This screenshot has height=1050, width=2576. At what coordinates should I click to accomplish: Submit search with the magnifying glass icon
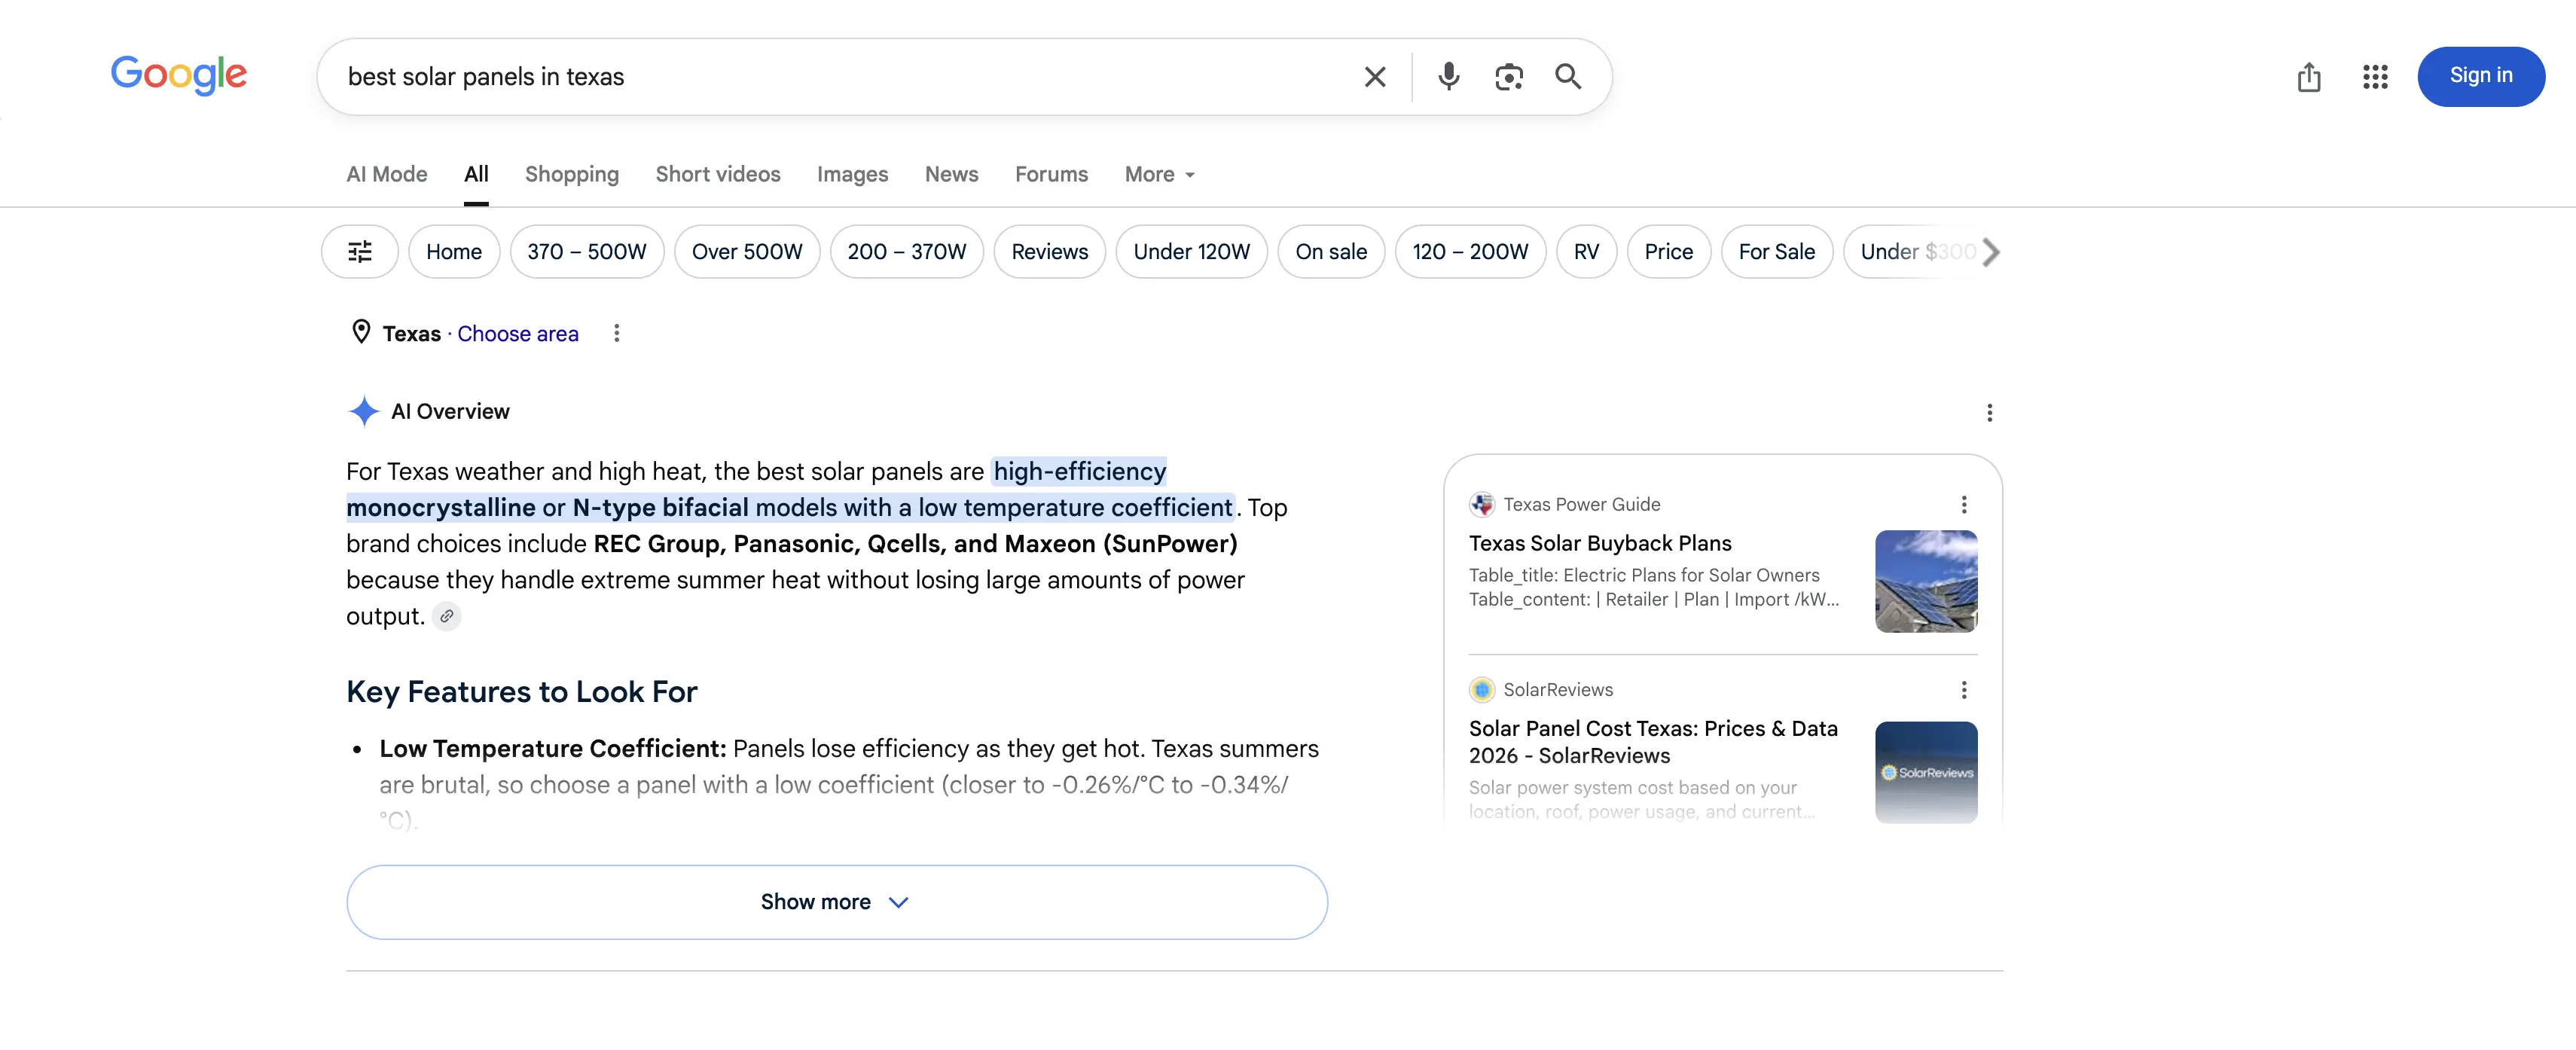click(1568, 77)
